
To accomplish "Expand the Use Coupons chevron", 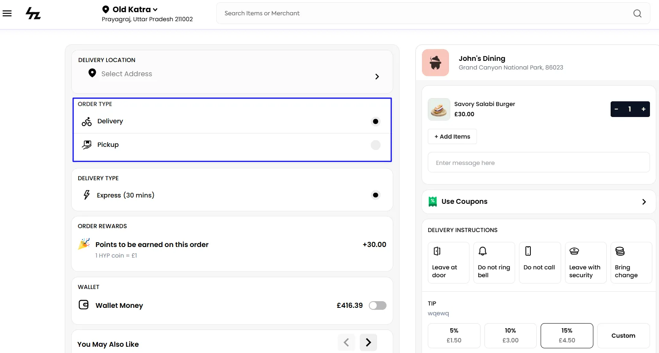I will pyautogui.click(x=644, y=202).
